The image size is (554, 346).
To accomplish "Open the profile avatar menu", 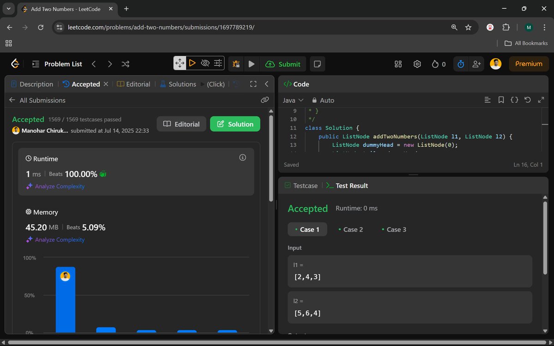I will [495, 64].
